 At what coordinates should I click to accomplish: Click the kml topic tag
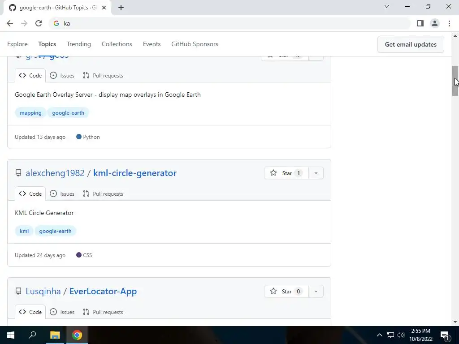coord(24,231)
